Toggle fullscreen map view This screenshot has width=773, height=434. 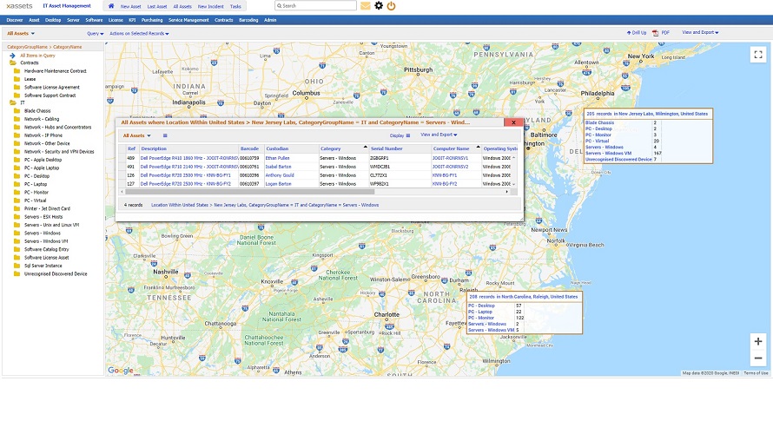757,54
